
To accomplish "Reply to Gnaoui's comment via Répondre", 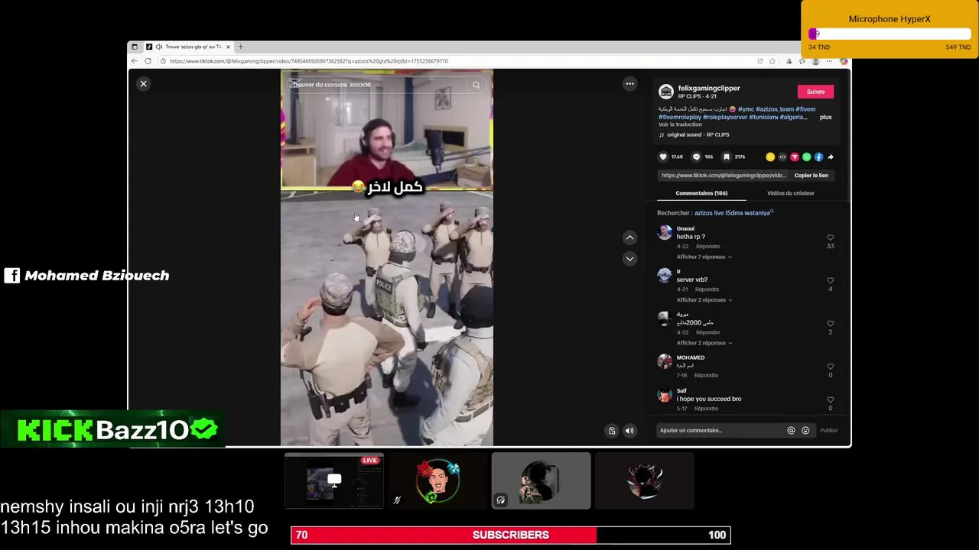I will (x=707, y=247).
